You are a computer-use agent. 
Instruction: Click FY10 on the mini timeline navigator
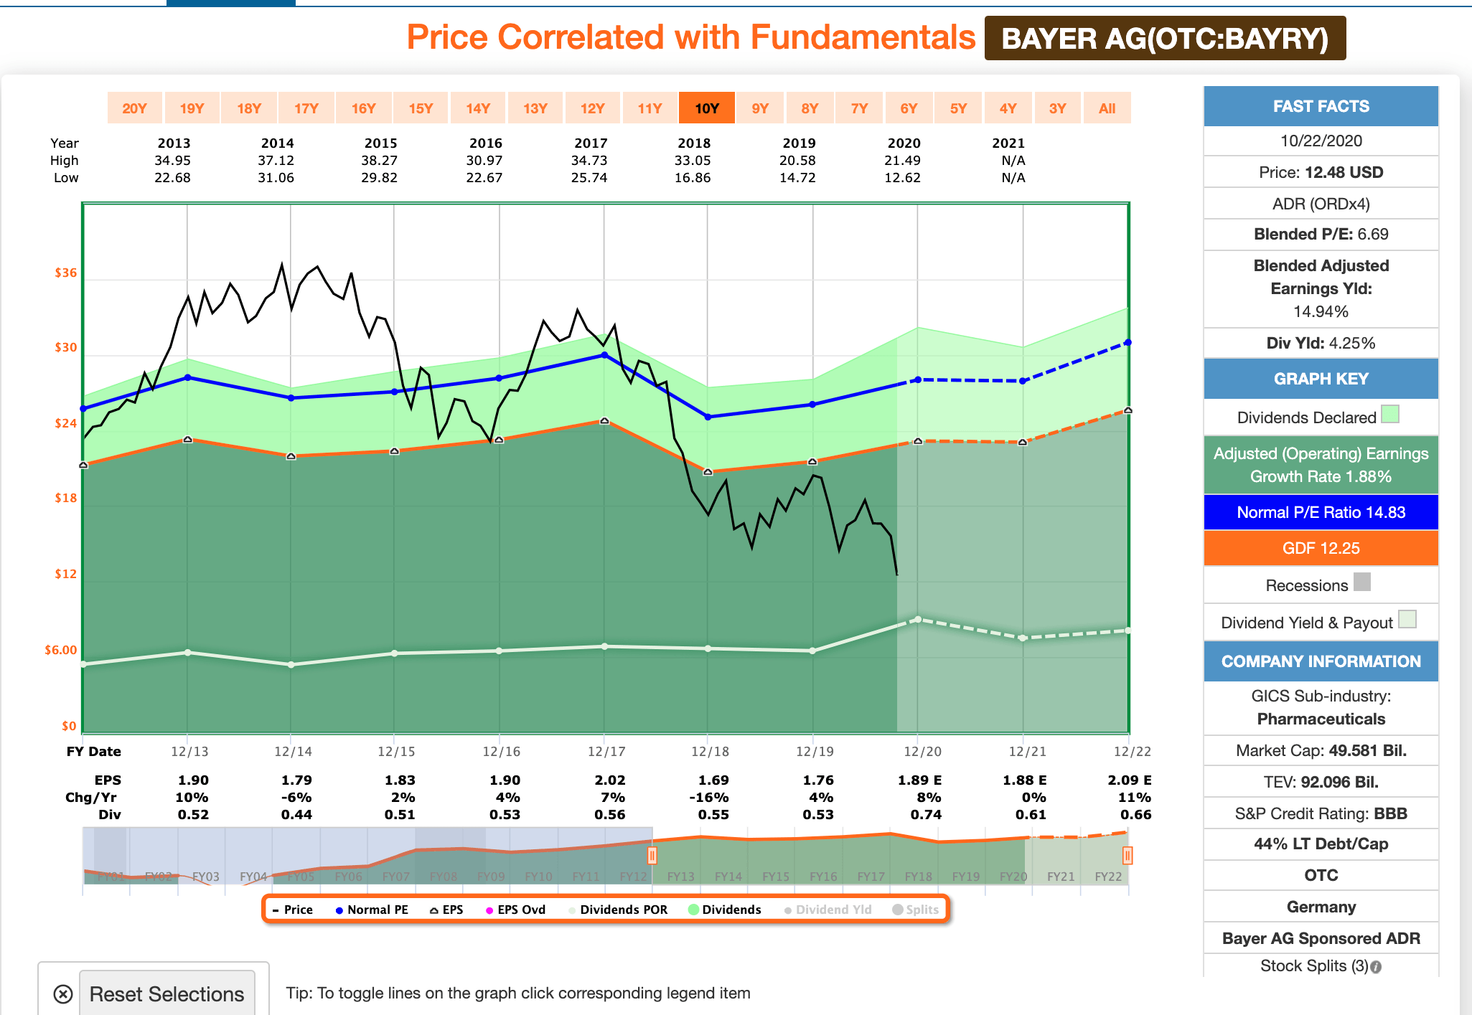tap(538, 875)
